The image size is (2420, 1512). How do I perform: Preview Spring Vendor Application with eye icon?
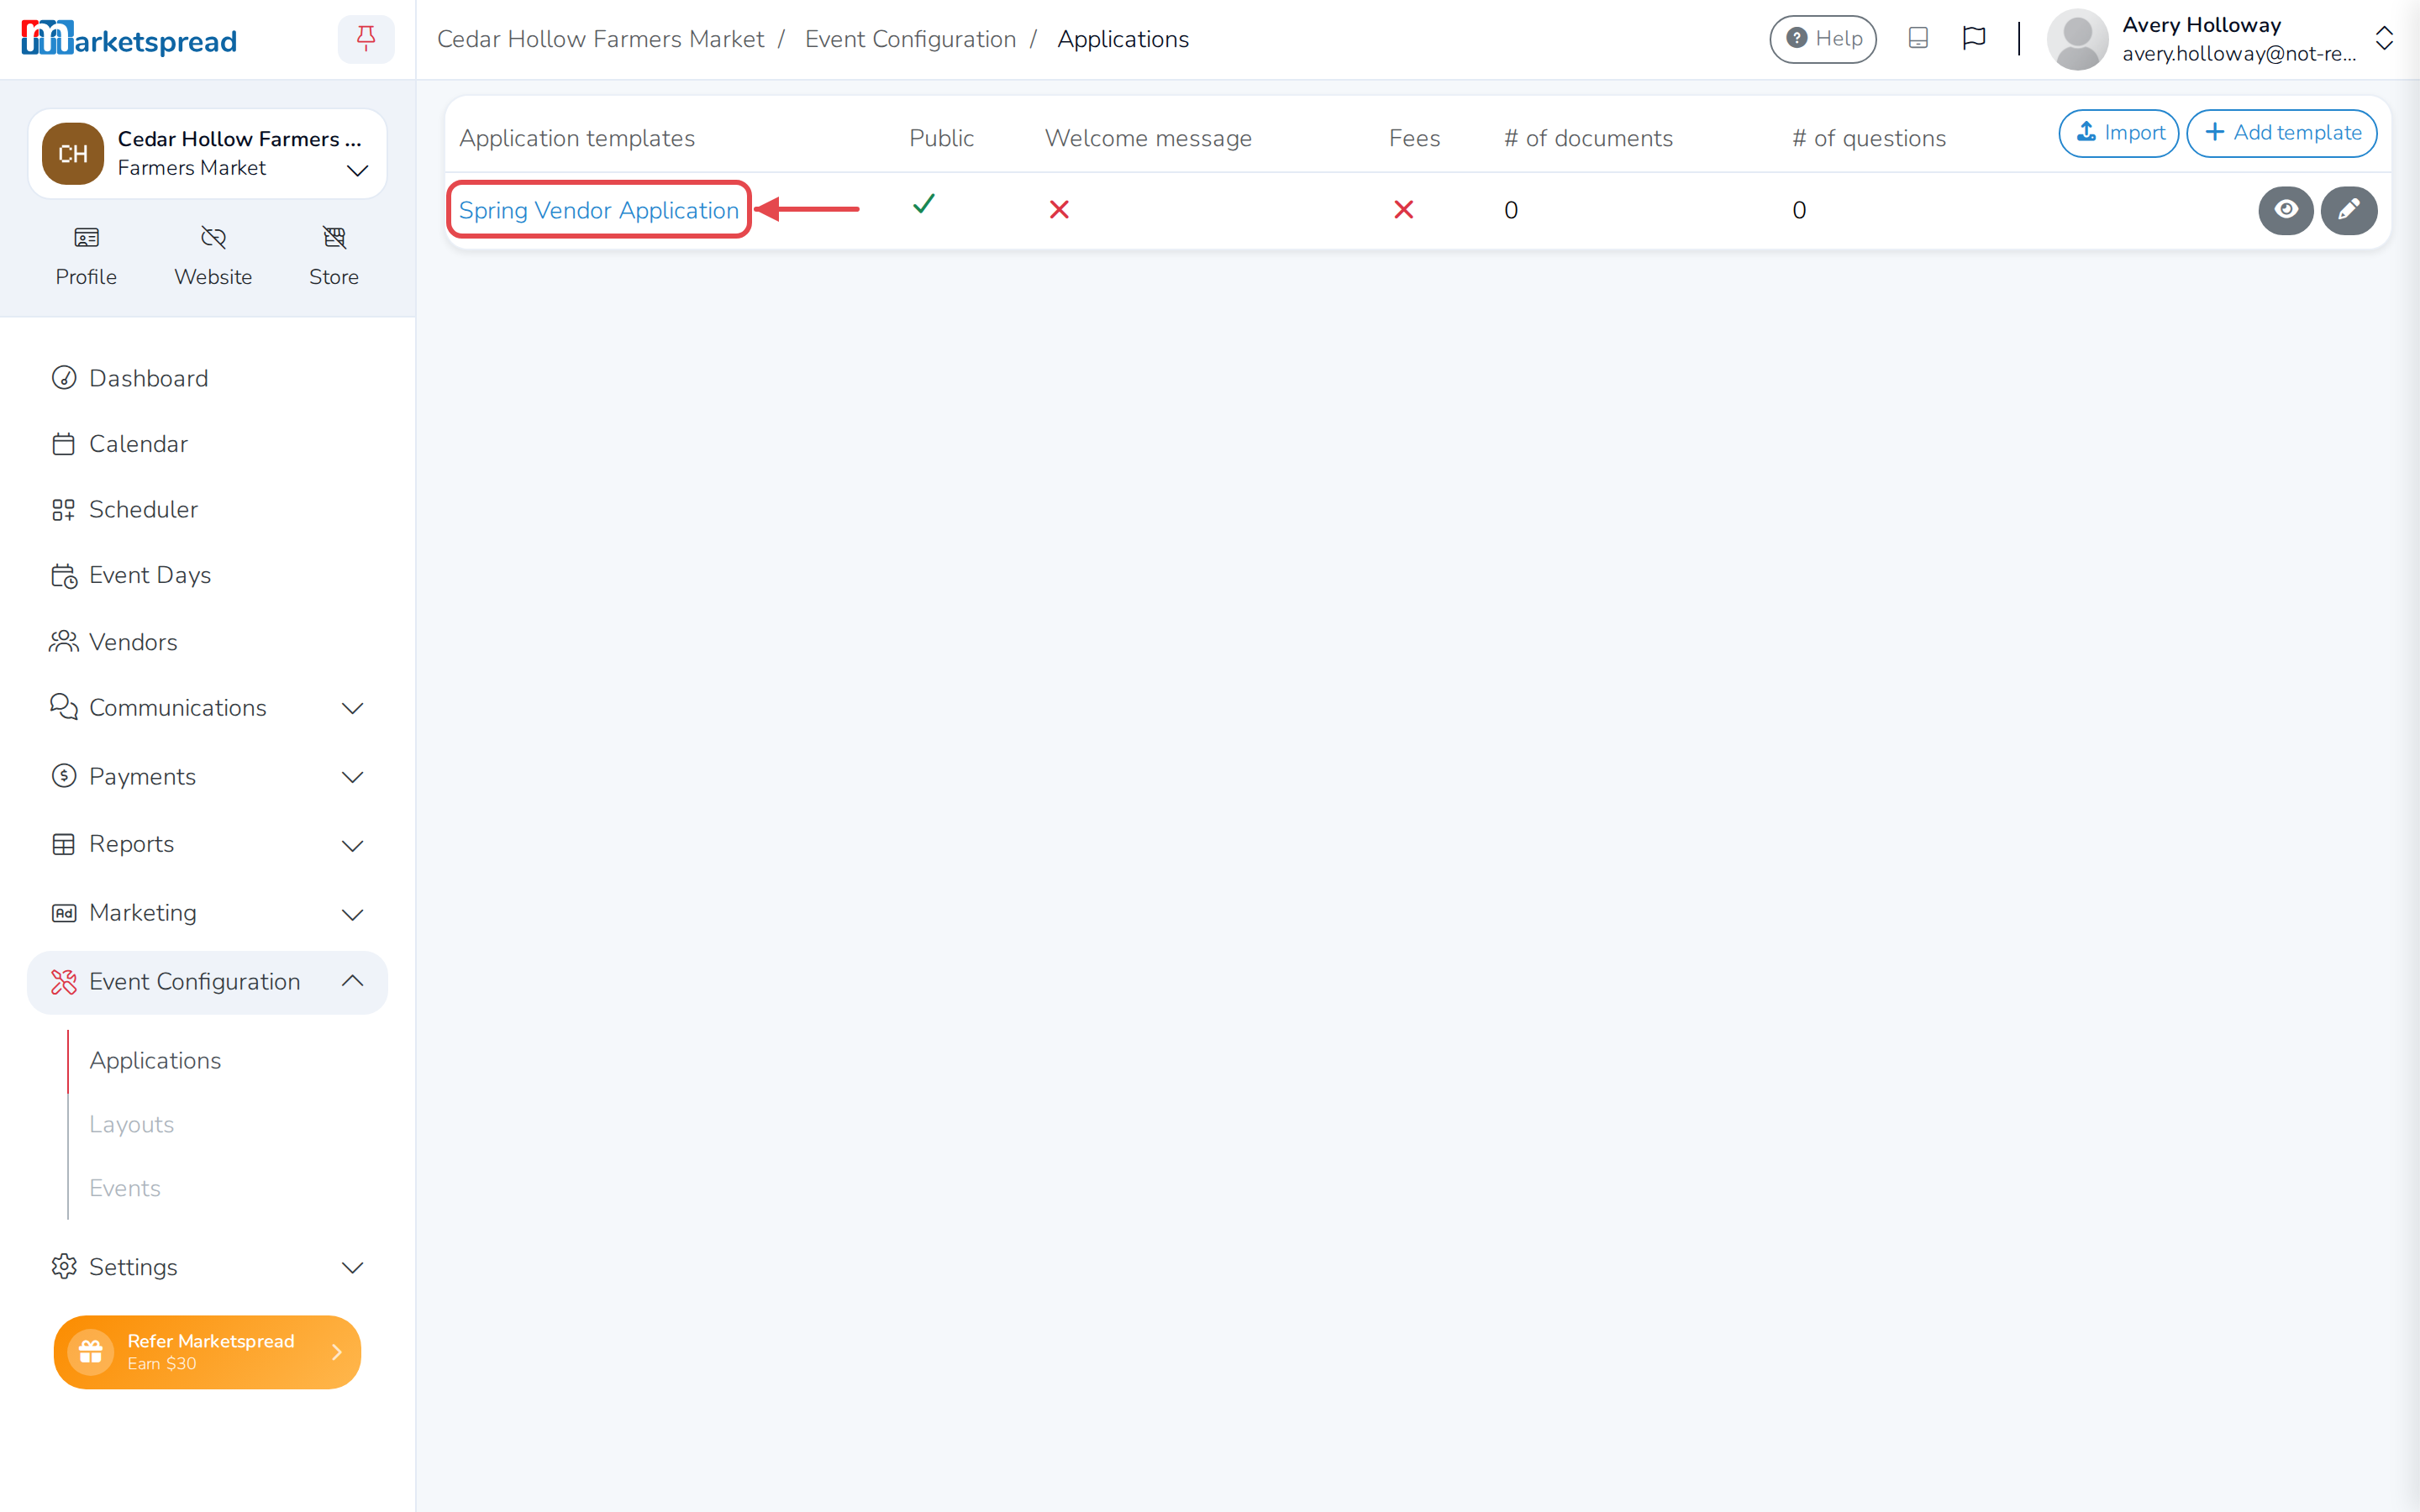tap(2286, 210)
